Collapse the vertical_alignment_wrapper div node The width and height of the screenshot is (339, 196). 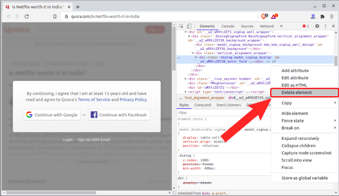click(192, 53)
